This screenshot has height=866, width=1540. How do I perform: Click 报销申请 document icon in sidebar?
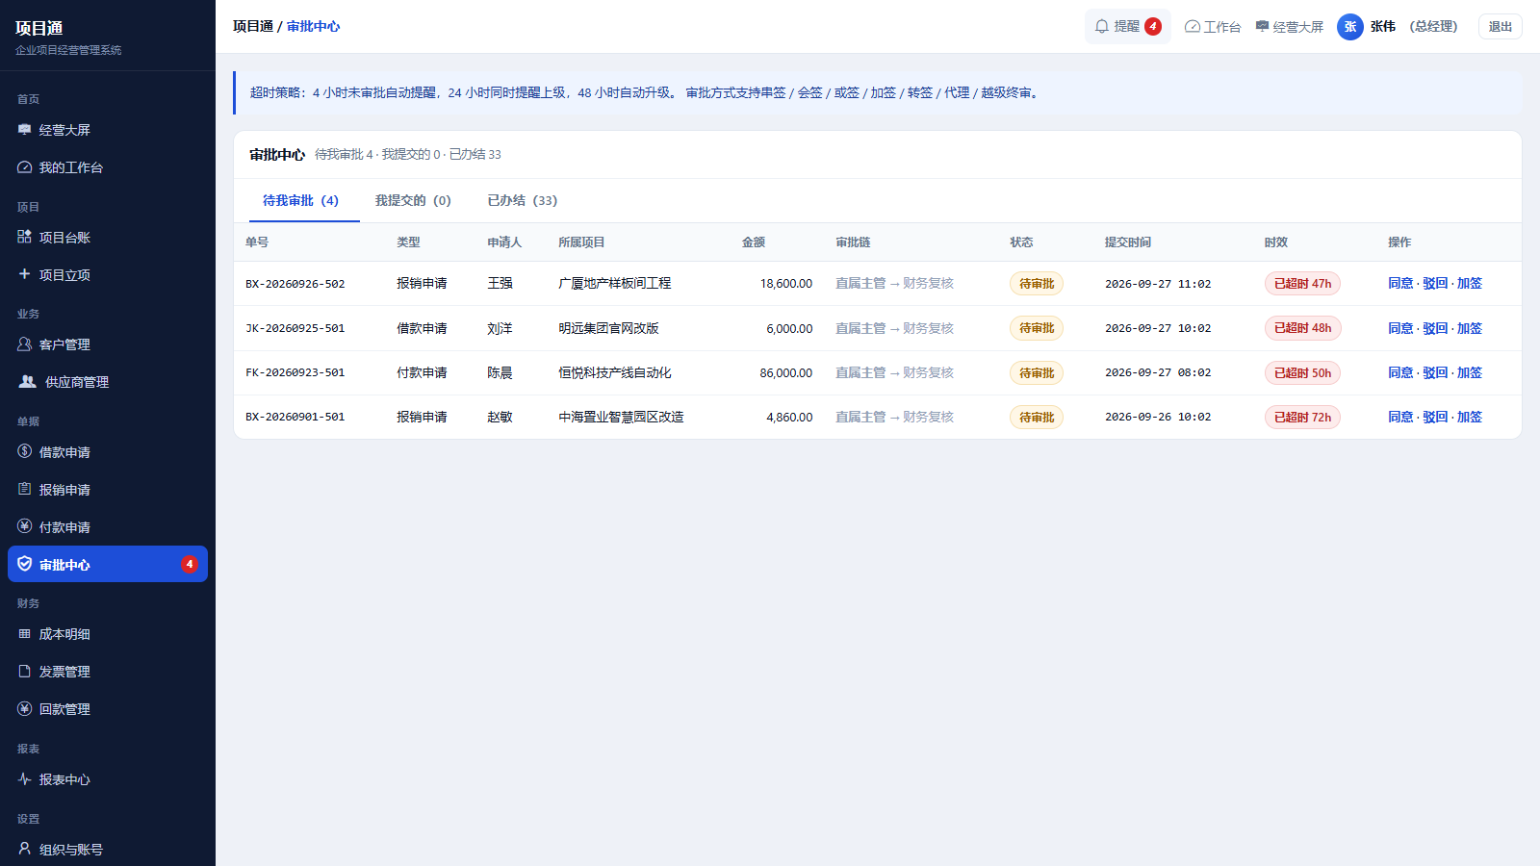click(25, 489)
